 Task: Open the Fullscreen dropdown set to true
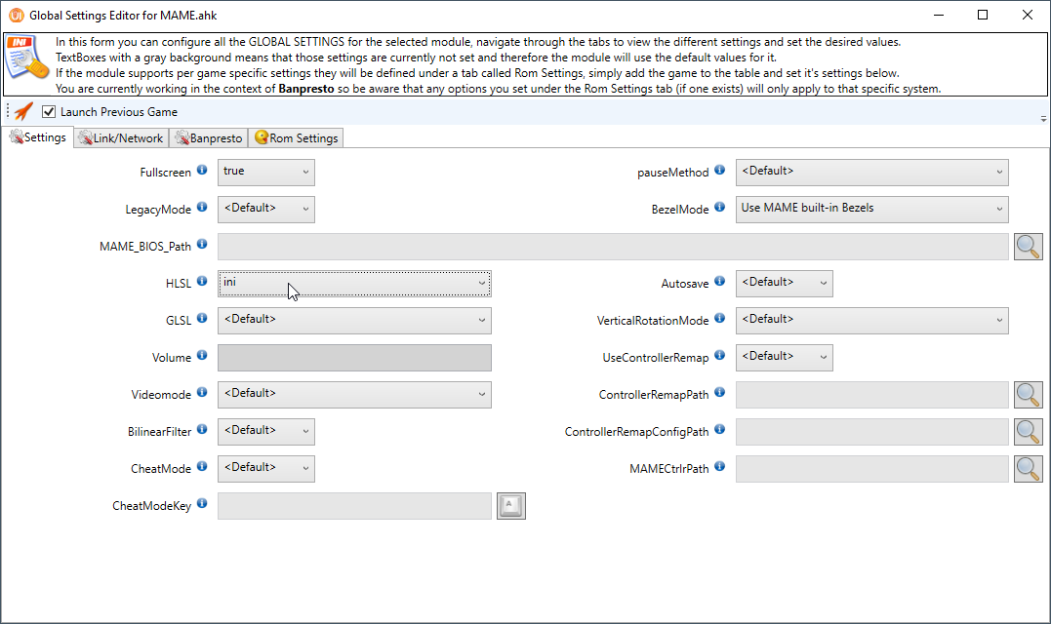click(x=265, y=173)
